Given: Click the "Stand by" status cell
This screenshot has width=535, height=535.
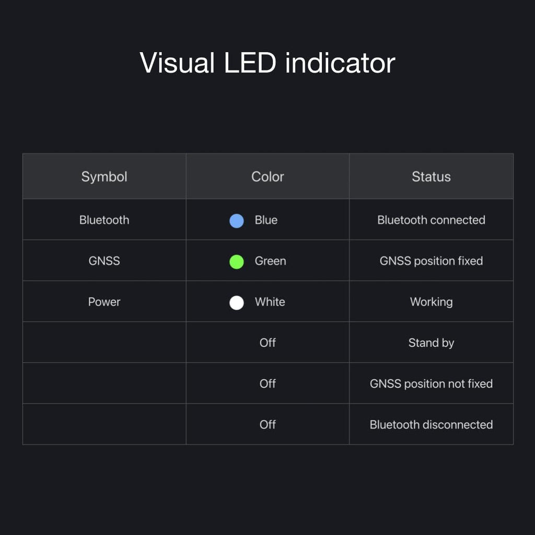Looking at the screenshot, I should pyautogui.click(x=431, y=343).
